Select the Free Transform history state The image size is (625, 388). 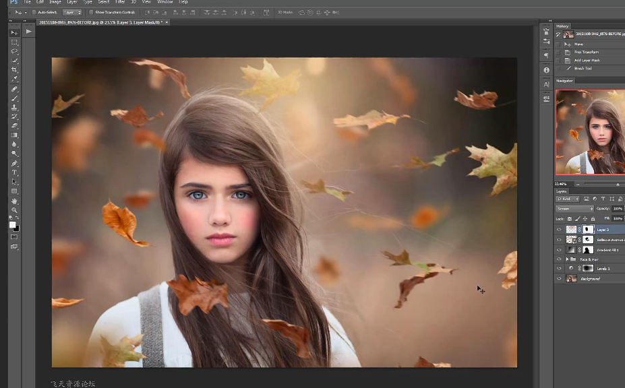click(586, 52)
